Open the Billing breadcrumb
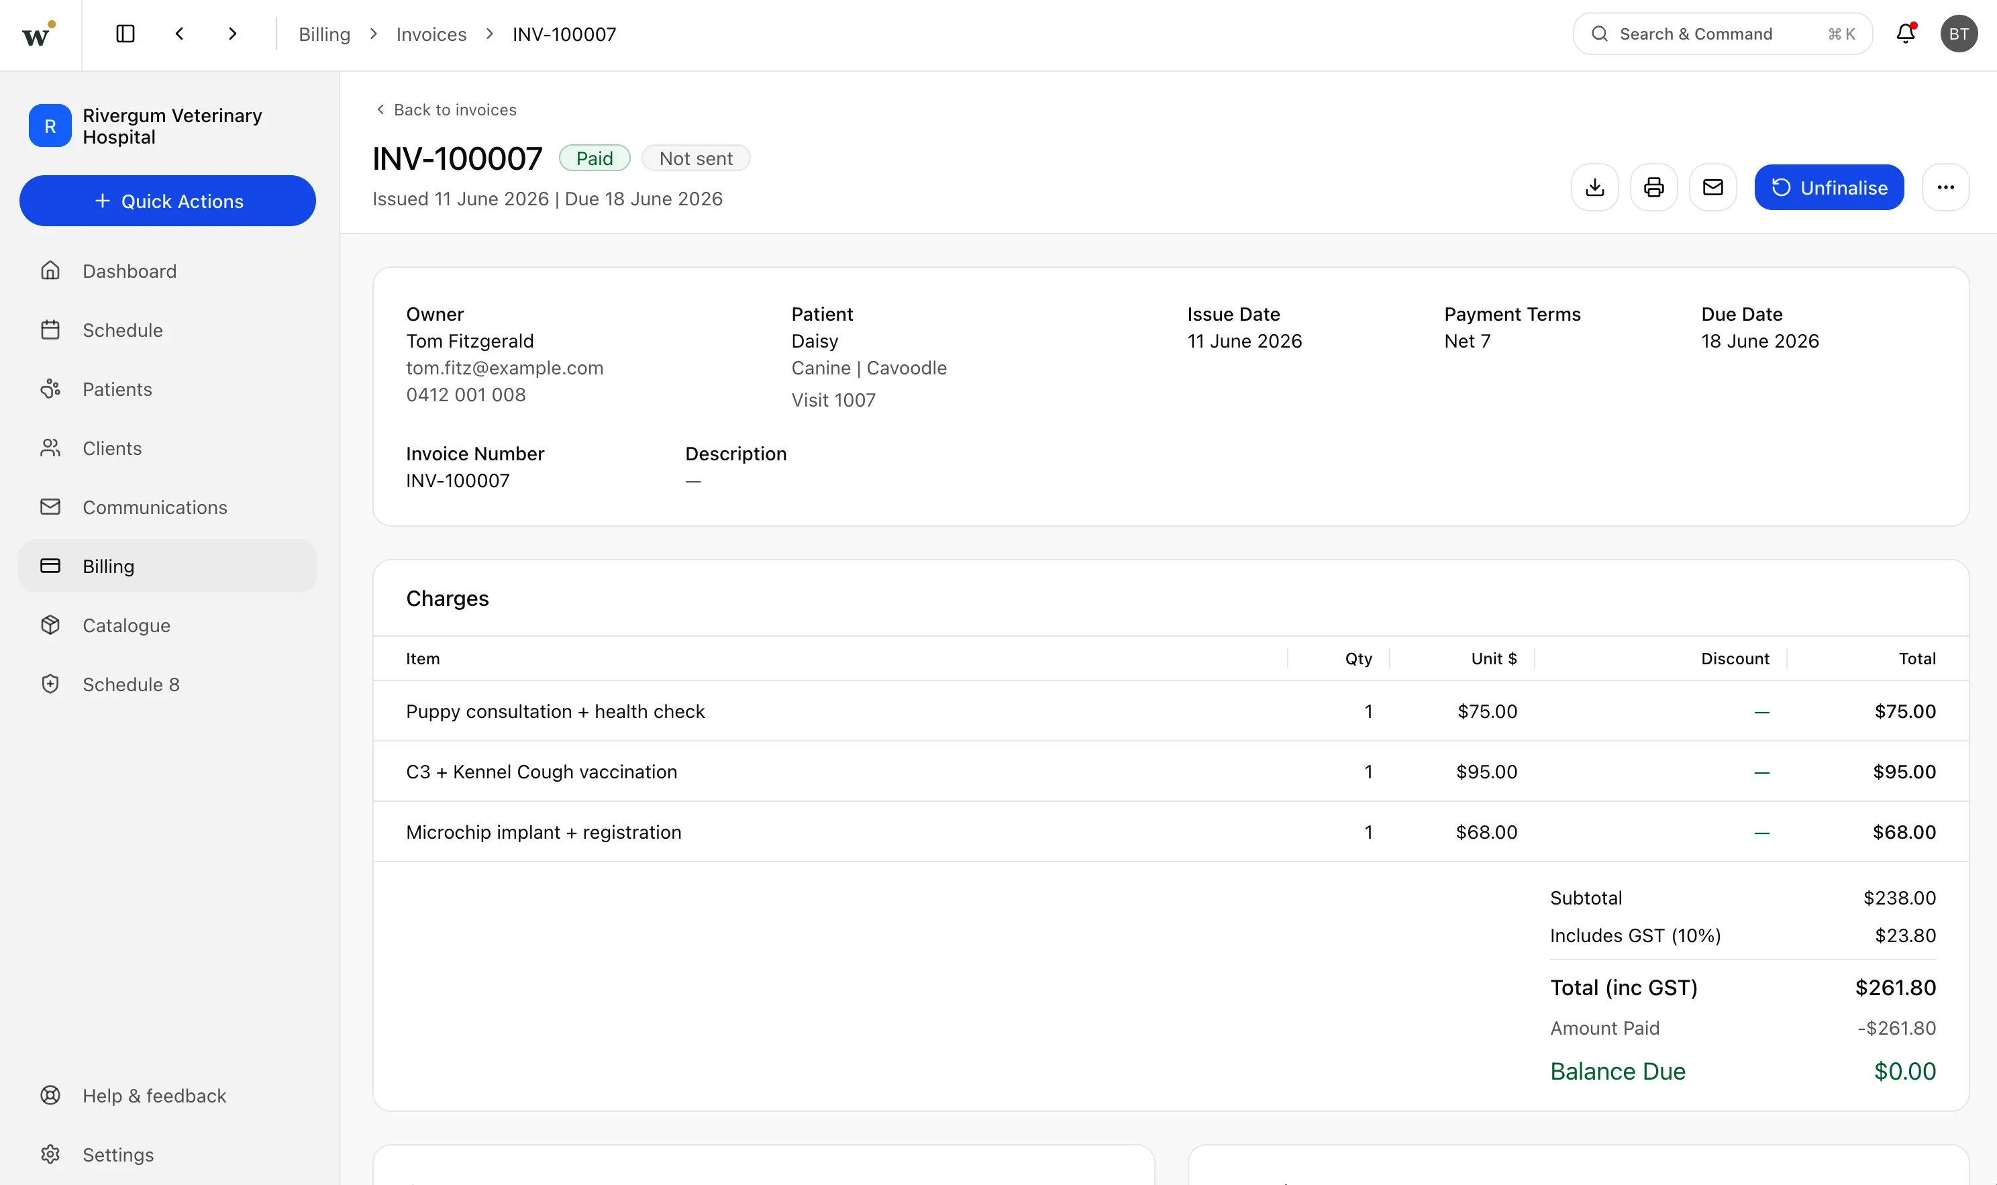 tap(324, 34)
